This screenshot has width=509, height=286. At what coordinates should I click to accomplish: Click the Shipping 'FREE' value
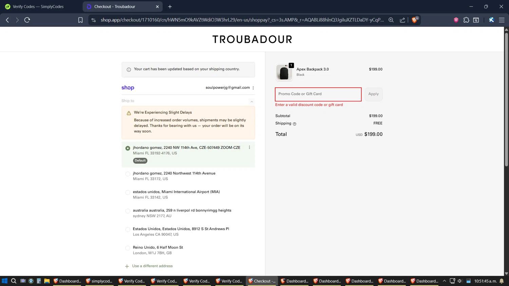(378, 123)
